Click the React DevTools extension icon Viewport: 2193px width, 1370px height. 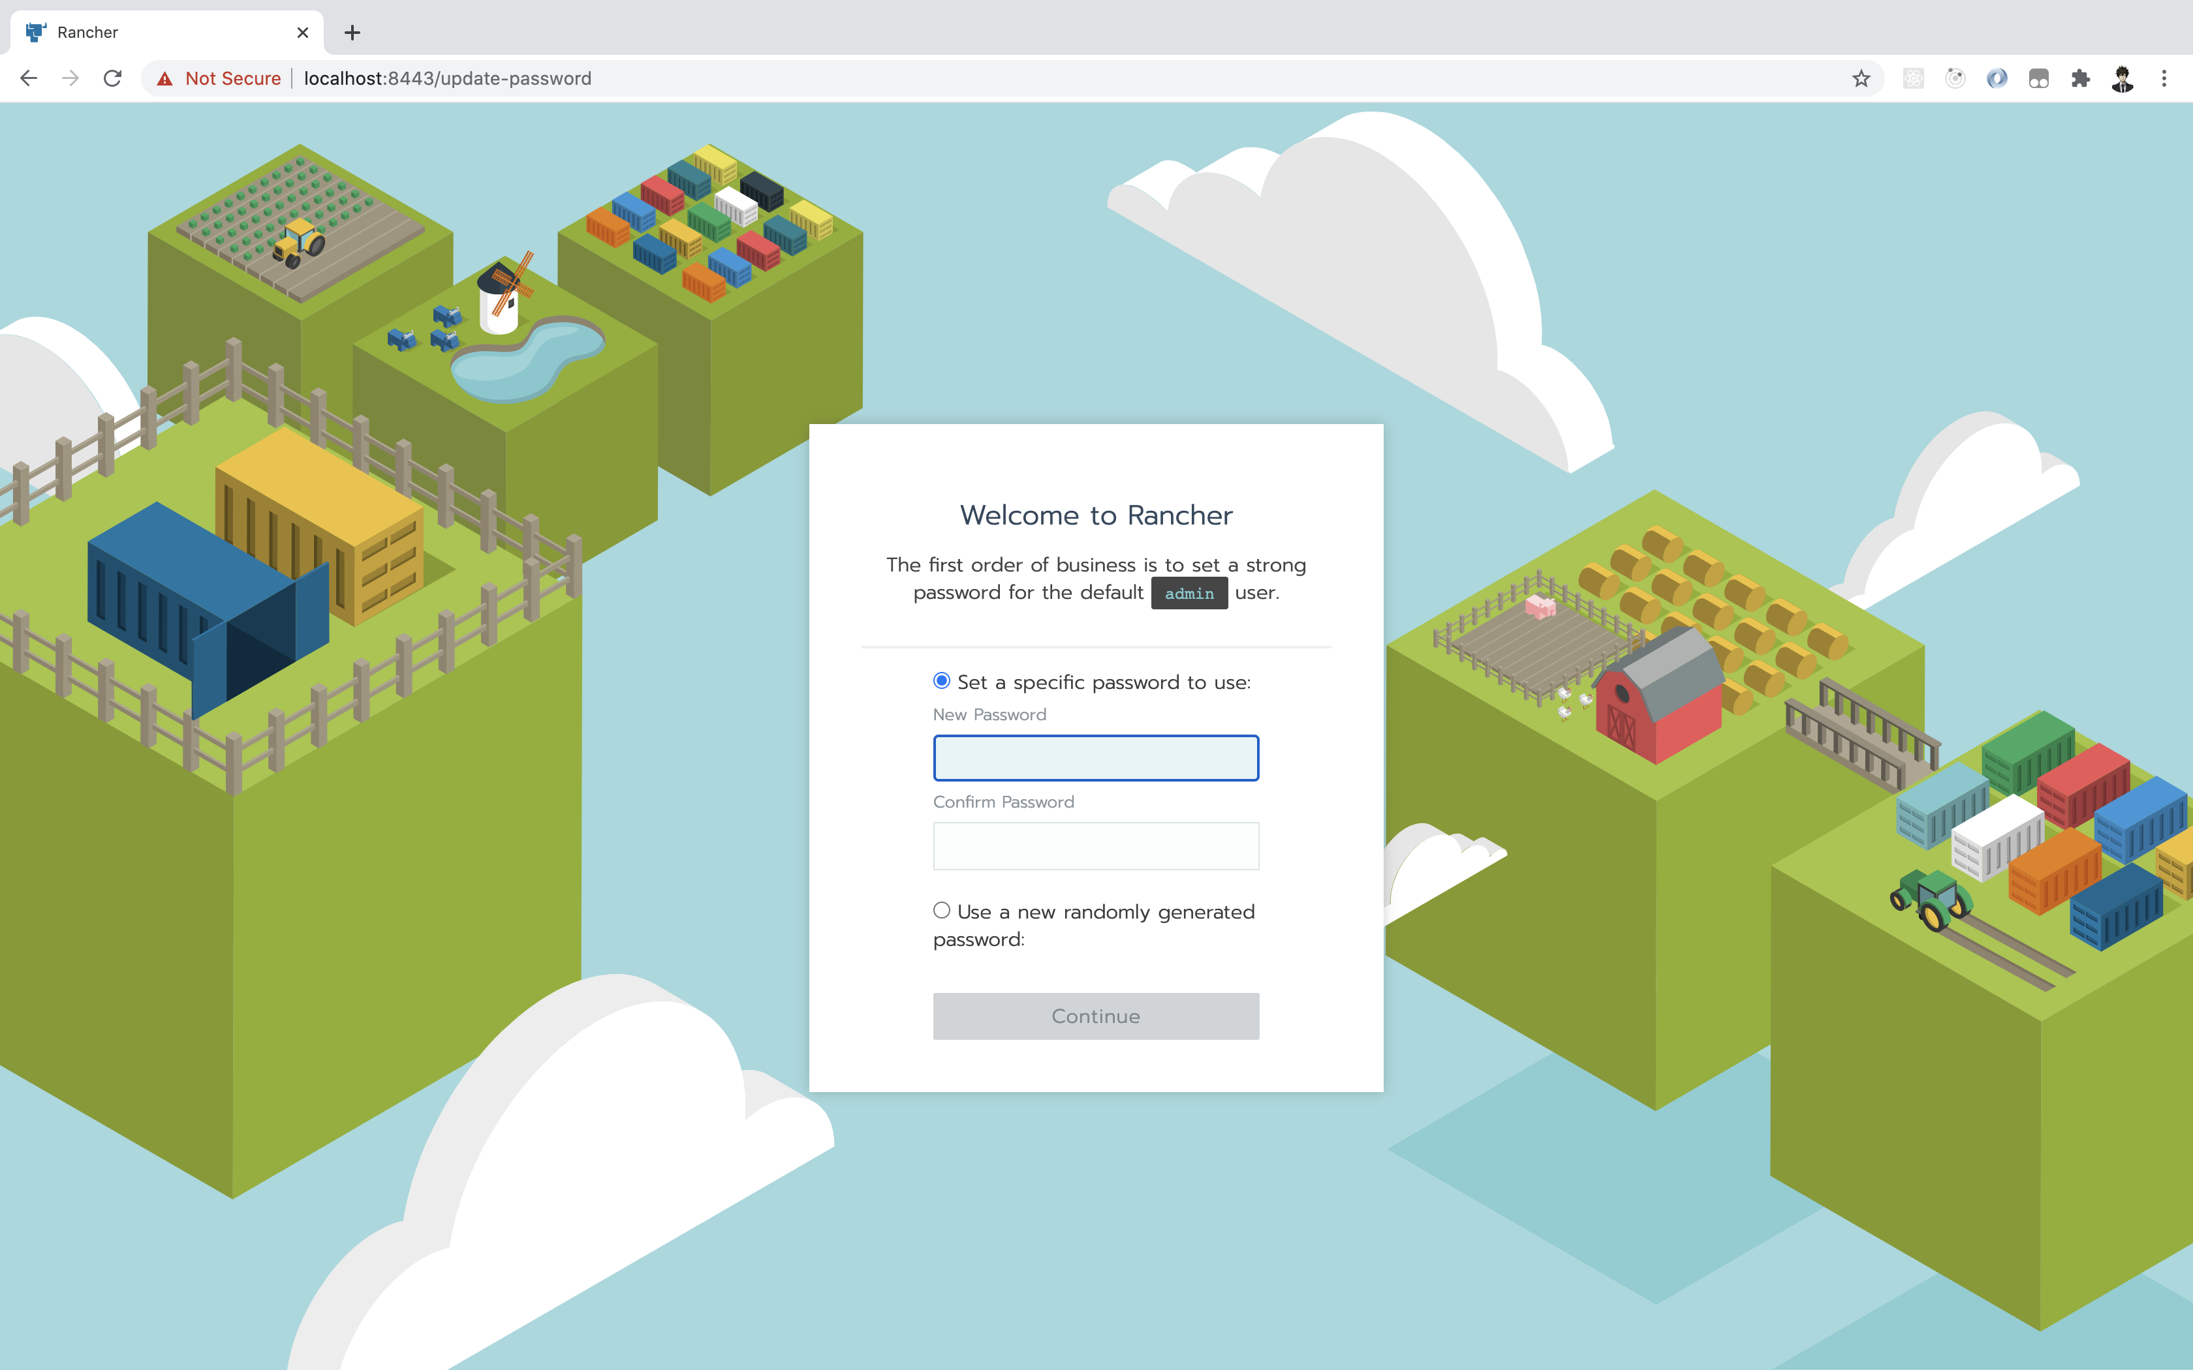coord(1913,79)
